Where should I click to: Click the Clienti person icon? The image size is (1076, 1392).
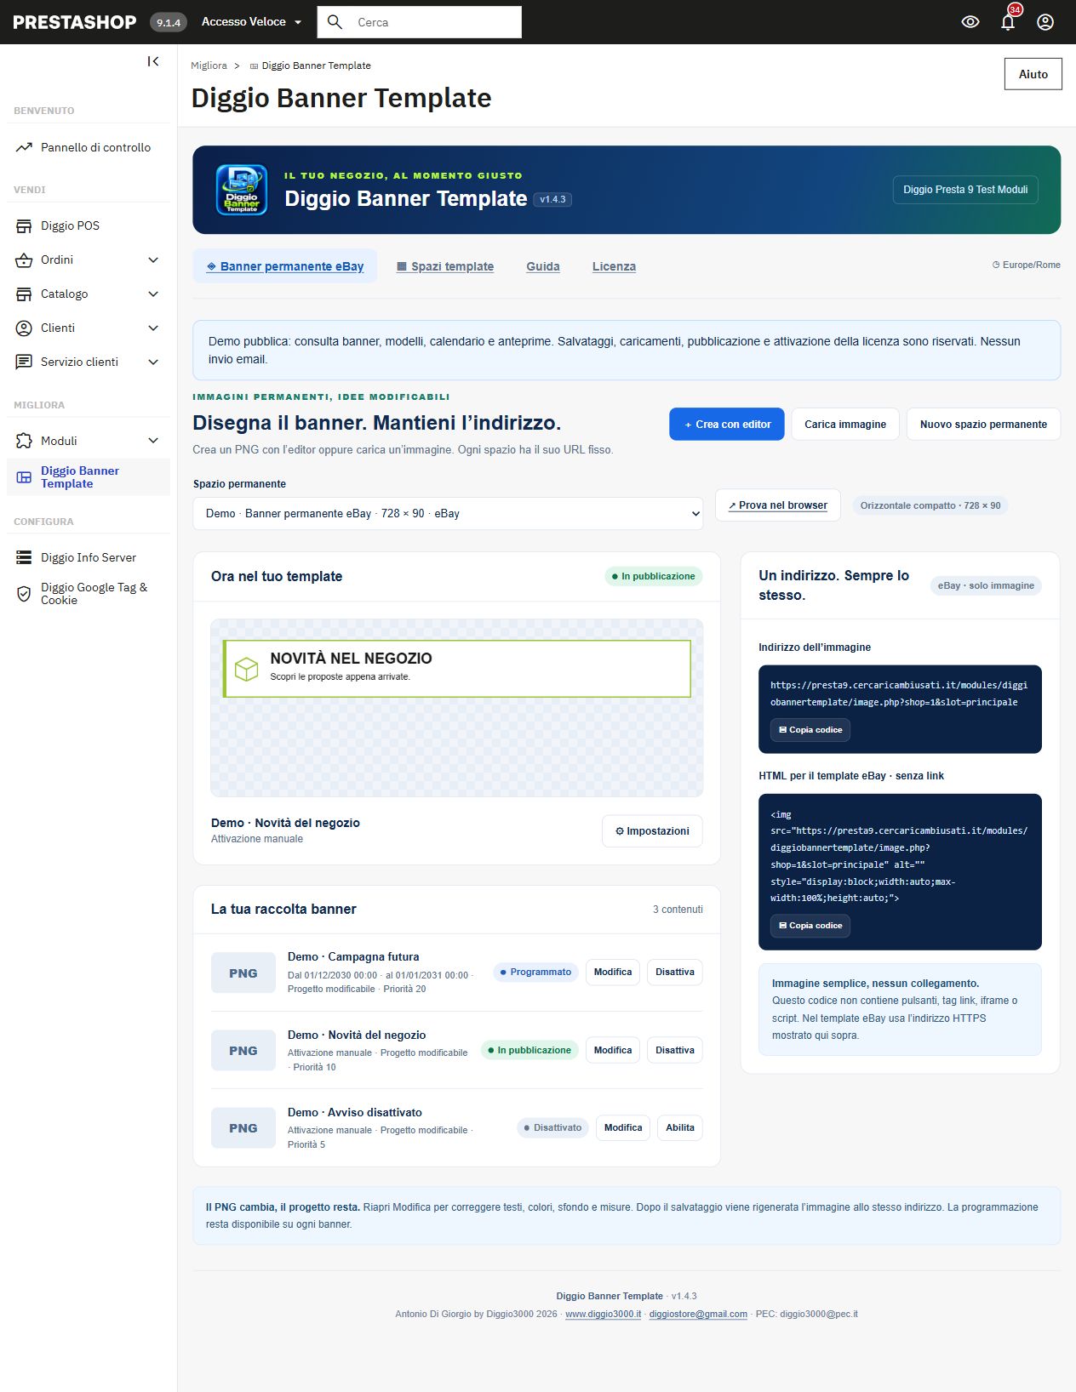click(x=24, y=328)
